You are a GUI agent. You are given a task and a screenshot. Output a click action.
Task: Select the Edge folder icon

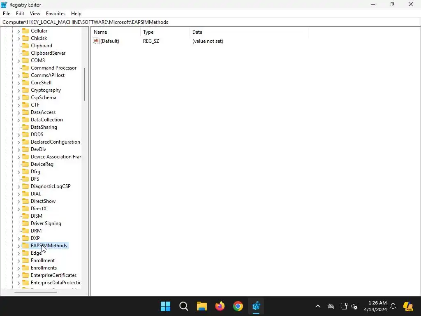coord(25,253)
